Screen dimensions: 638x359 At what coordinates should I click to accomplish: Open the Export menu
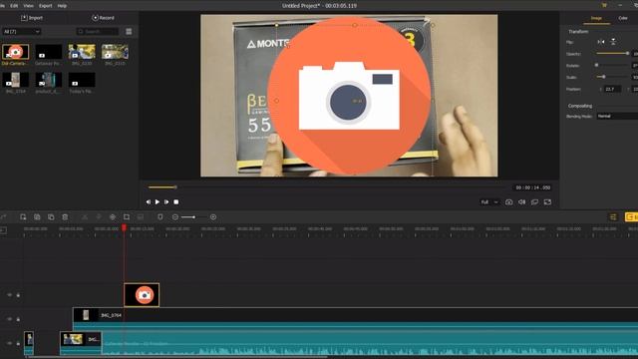point(46,6)
